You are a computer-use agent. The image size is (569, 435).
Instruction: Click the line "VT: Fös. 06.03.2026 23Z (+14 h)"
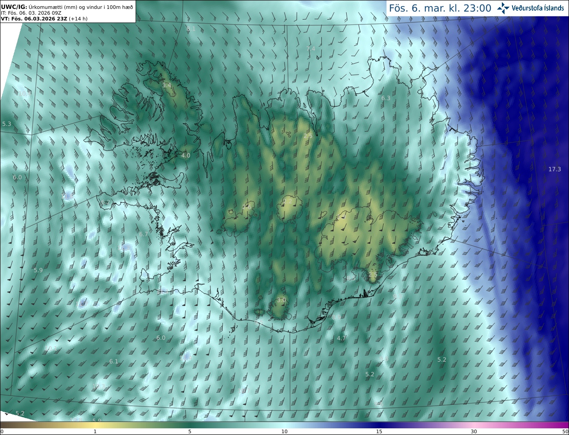[x=44, y=19]
